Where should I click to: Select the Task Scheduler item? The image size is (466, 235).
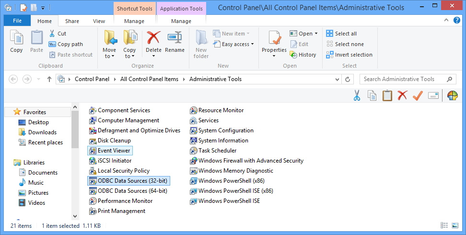218,151
